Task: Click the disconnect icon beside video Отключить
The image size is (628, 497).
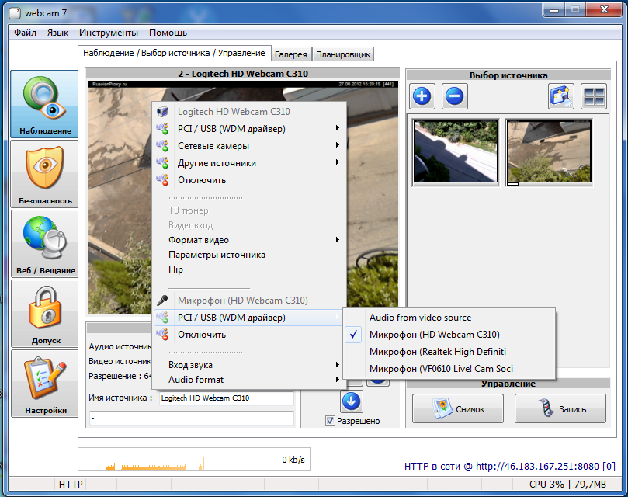Action: pos(162,180)
